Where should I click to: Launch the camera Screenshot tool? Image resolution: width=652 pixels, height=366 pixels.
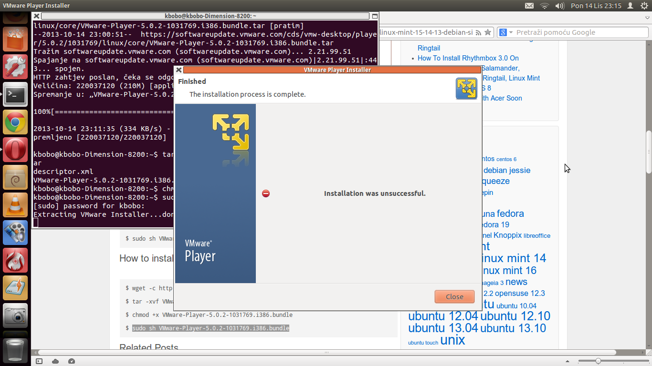click(15, 315)
